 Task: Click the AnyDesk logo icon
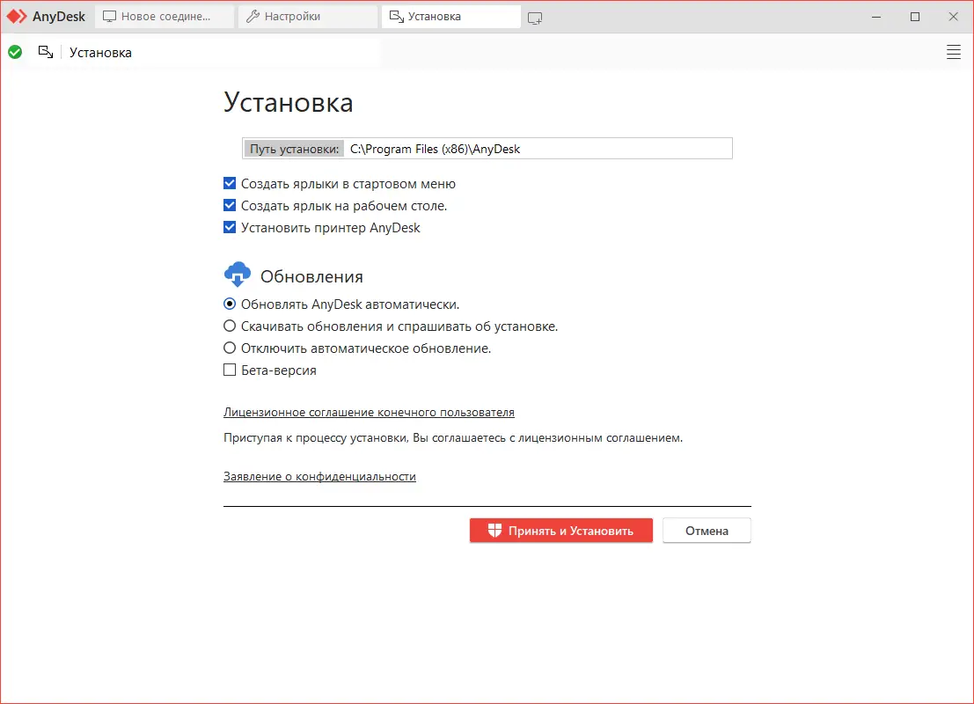point(16,16)
